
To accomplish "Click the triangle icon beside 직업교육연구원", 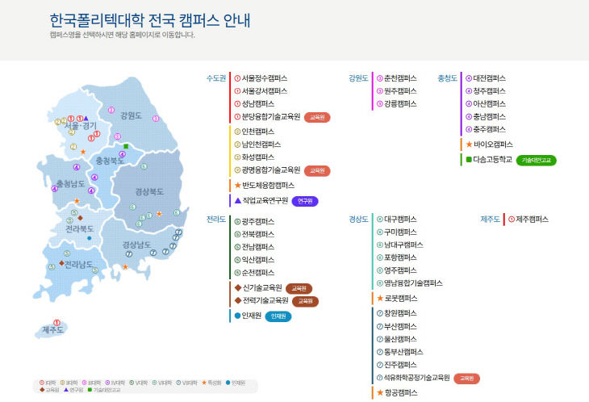I will coord(237,201).
